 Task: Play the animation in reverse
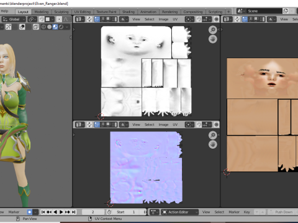click(55, 212)
